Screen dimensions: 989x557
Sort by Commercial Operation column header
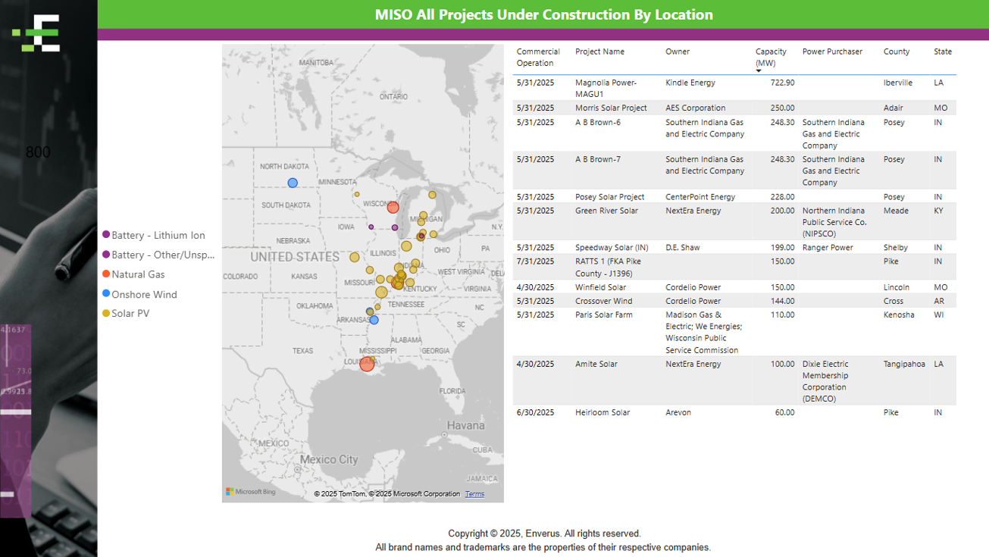click(x=538, y=57)
